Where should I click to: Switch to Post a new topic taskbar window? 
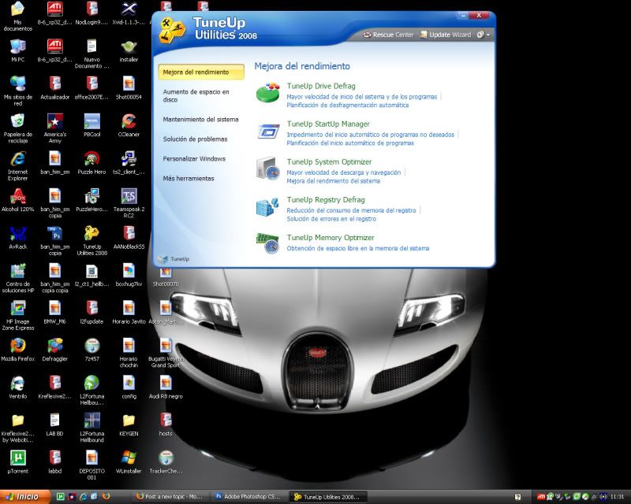(170, 497)
